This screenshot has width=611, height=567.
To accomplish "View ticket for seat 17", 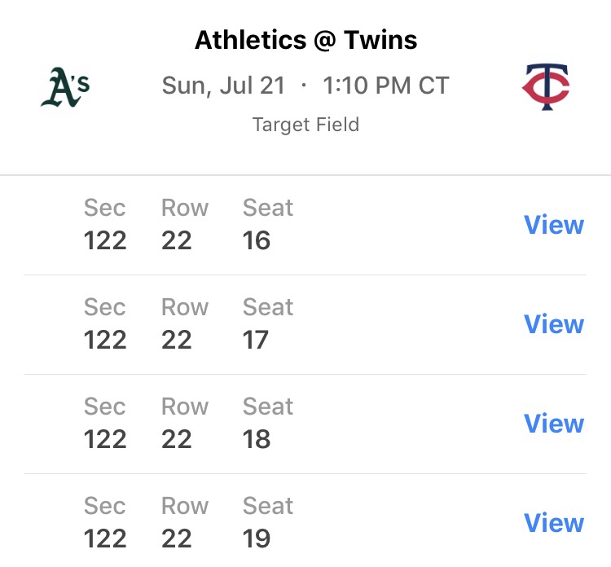I will (x=553, y=324).
